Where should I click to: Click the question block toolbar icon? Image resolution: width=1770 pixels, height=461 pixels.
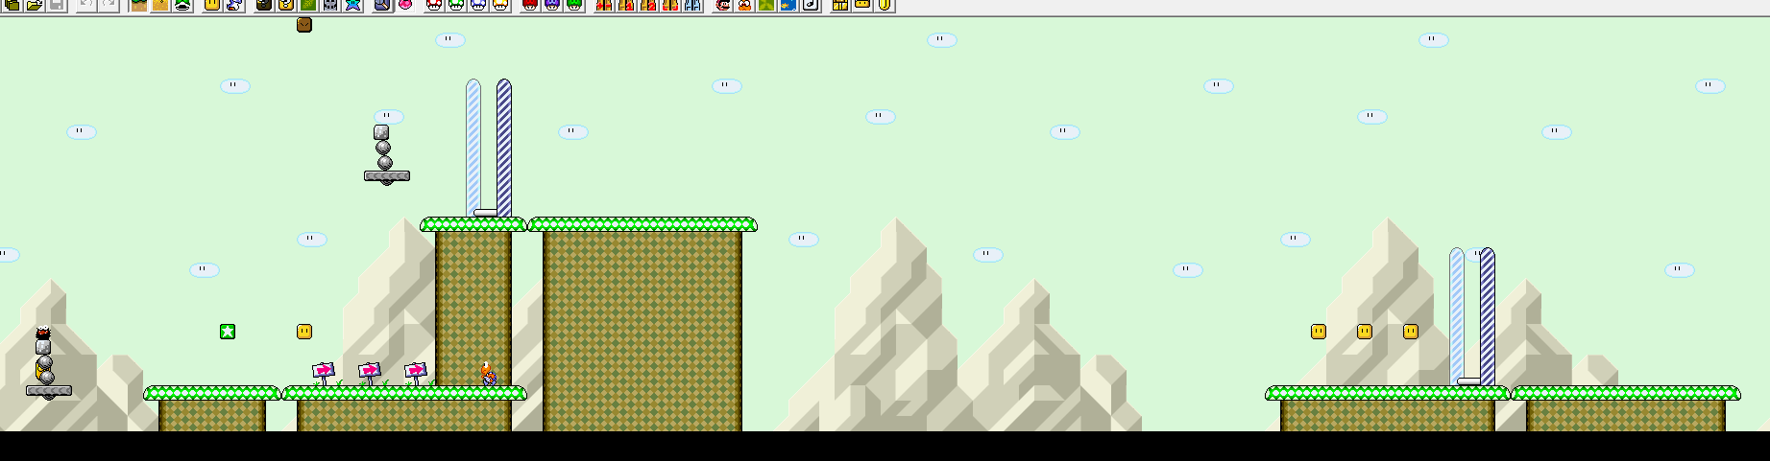pyautogui.click(x=286, y=5)
